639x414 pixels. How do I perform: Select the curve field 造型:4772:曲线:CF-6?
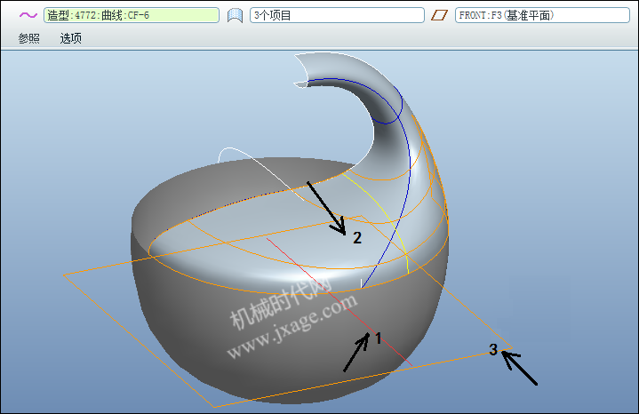point(132,15)
